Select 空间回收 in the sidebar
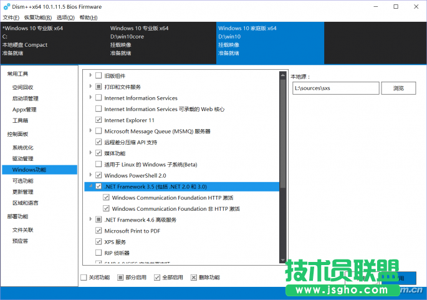Image resolution: width=427 pixels, height=300 pixels. (23, 87)
